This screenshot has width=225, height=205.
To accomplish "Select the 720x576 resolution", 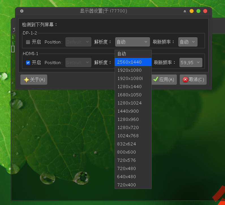I will 133,160.
